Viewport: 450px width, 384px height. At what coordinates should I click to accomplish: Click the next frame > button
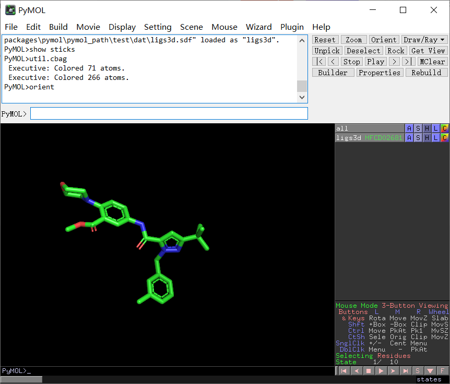(395, 62)
